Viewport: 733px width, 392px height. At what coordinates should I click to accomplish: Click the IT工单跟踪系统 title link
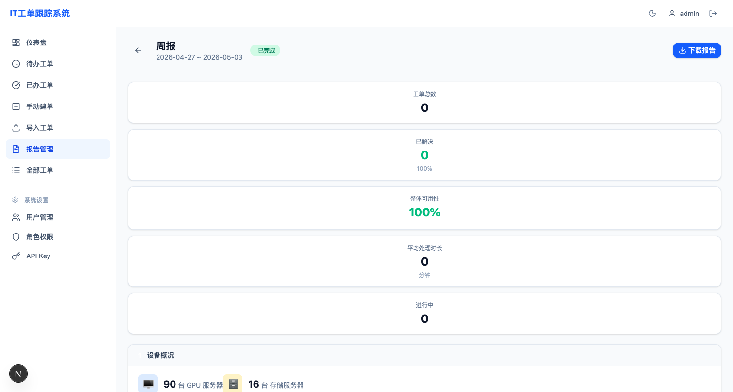[x=40, y=14]
